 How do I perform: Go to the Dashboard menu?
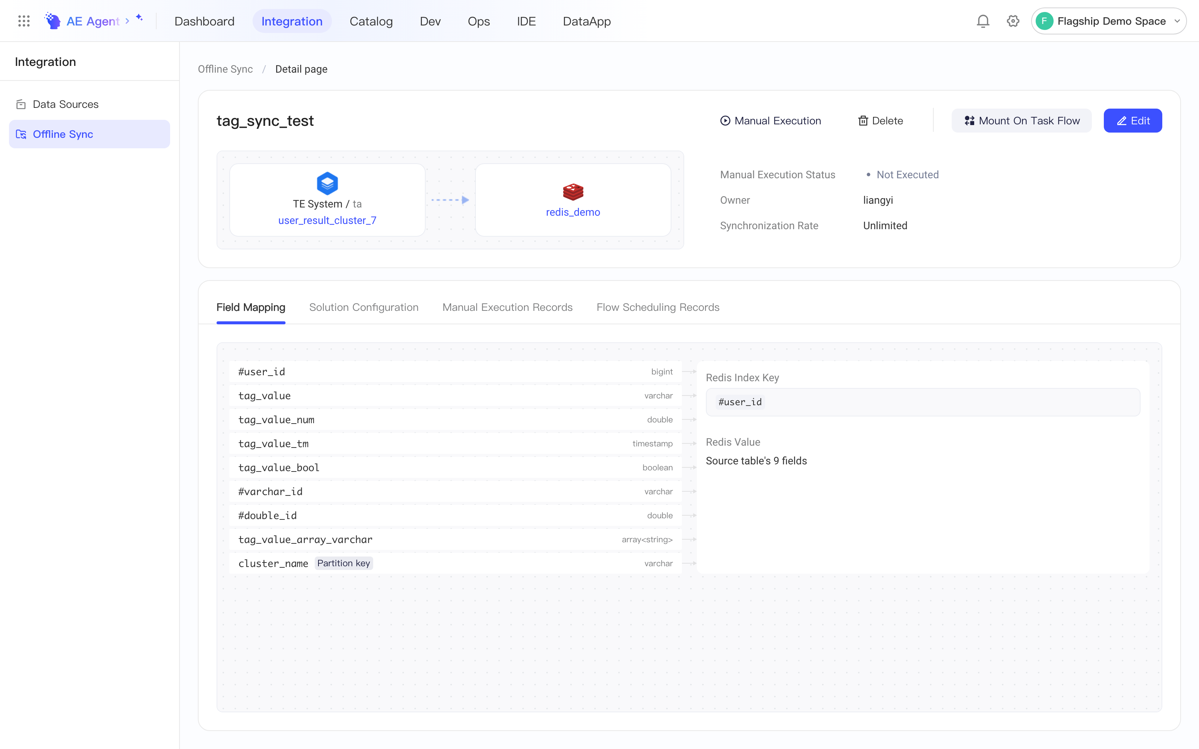pos(204,21)
